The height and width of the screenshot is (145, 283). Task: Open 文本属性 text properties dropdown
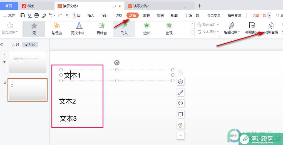(x=208, y=32)
